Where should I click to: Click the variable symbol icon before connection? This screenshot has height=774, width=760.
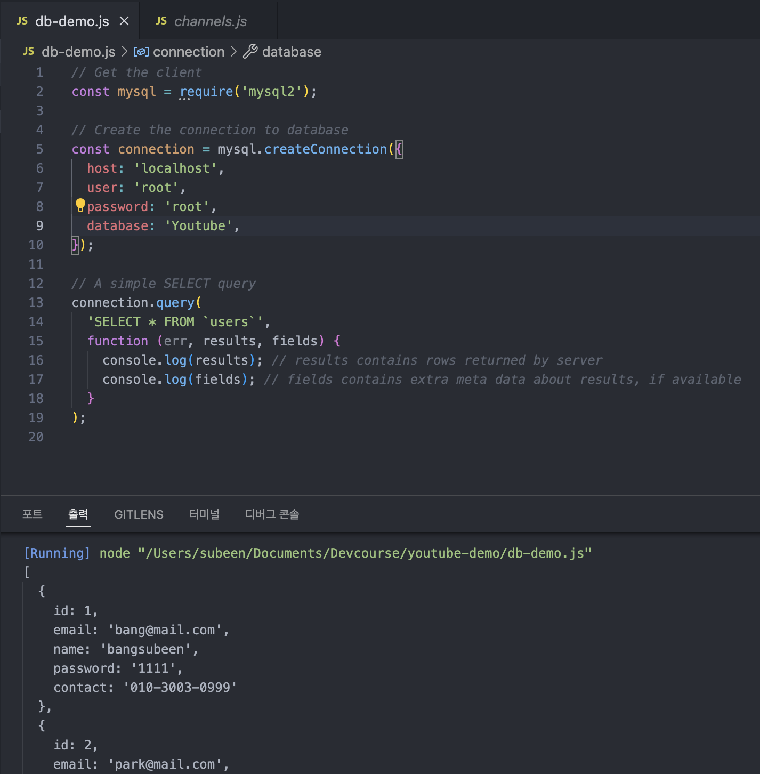pyautogui.click(x=141, y=52)
